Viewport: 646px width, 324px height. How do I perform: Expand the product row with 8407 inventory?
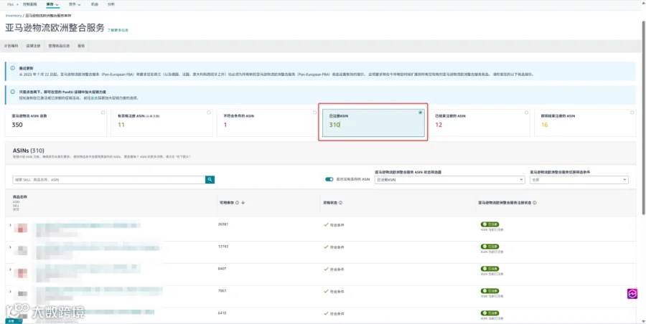10,270
